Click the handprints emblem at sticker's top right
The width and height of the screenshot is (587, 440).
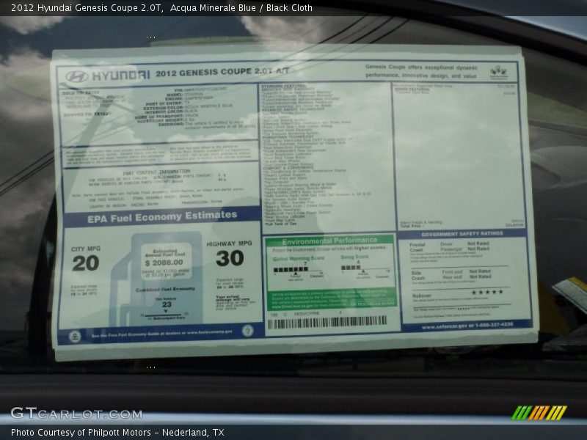click(499, 71)
